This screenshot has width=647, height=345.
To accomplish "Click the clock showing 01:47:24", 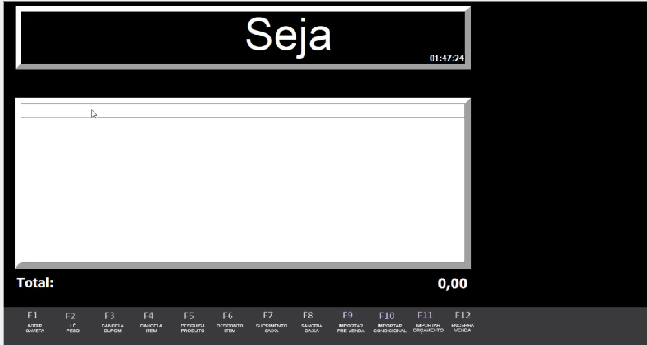I will 446,58.
